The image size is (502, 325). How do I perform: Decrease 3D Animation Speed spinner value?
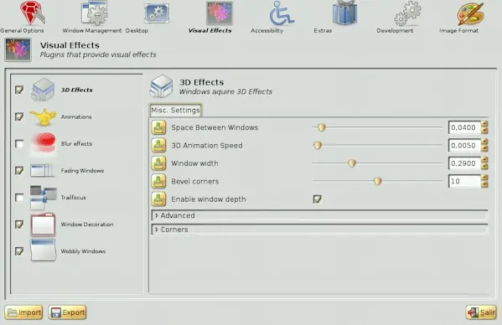484,149
